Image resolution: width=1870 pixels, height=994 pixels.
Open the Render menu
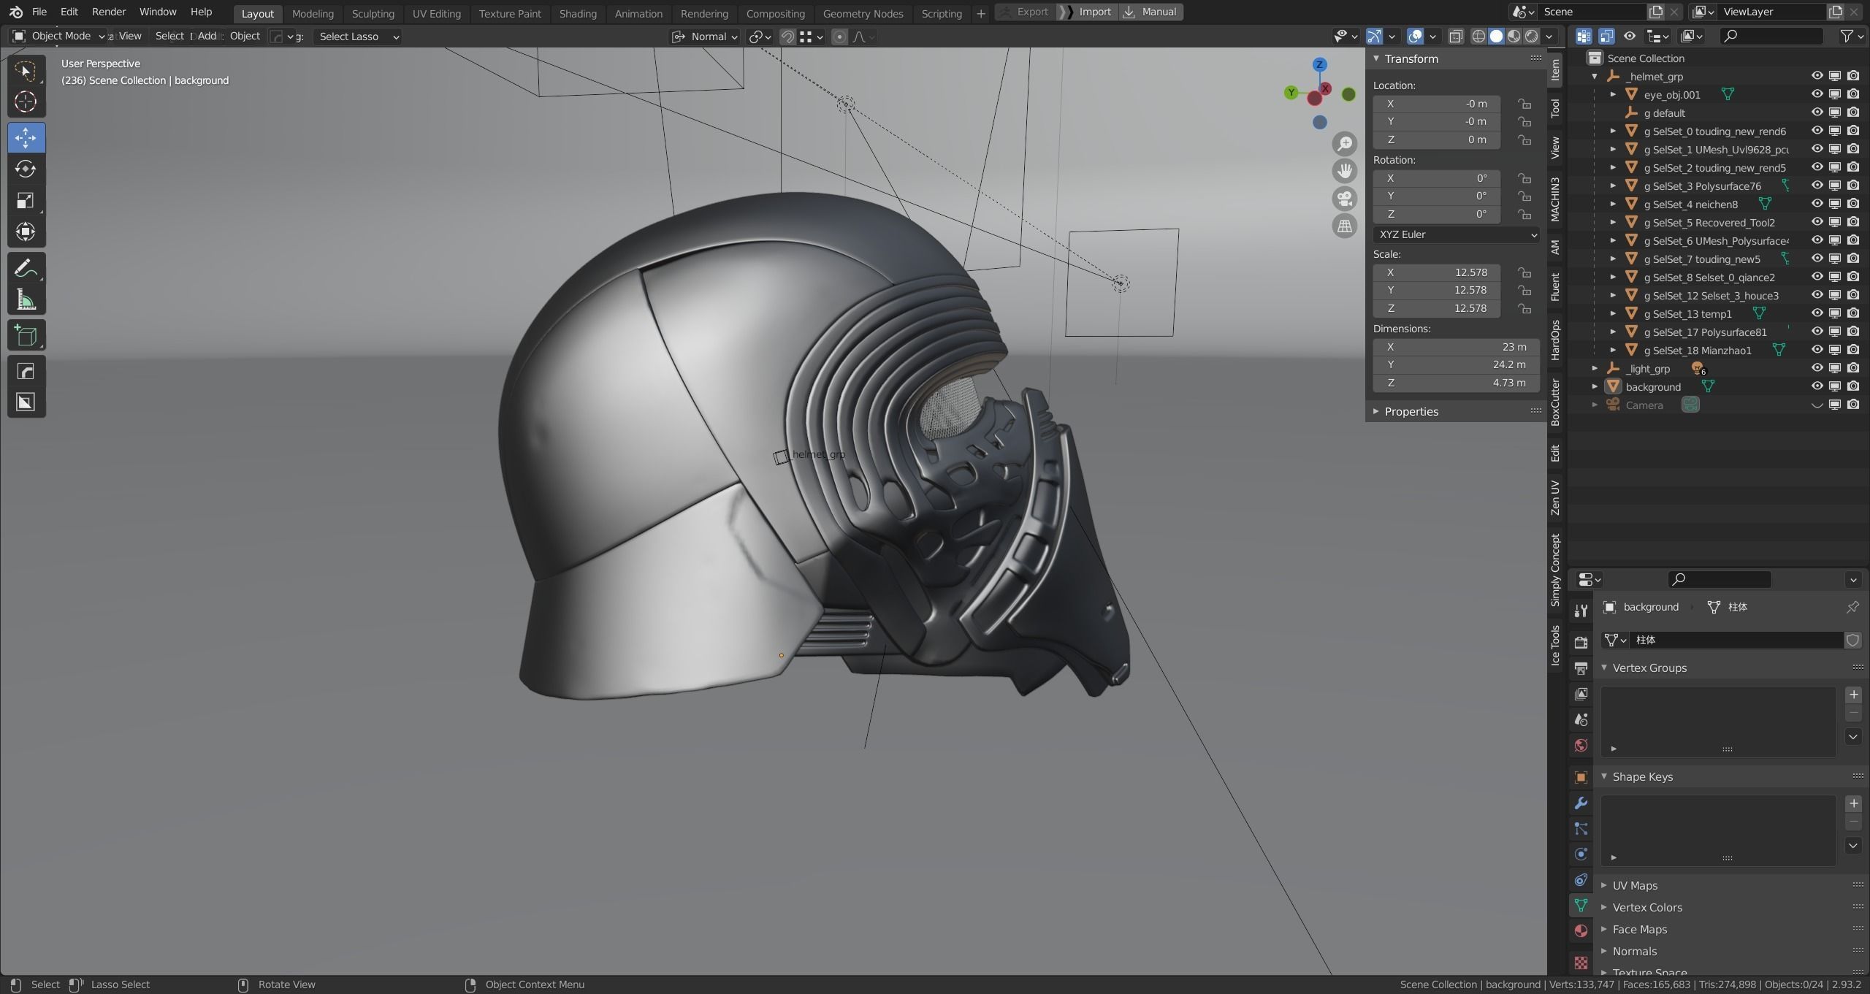[109, 12]
